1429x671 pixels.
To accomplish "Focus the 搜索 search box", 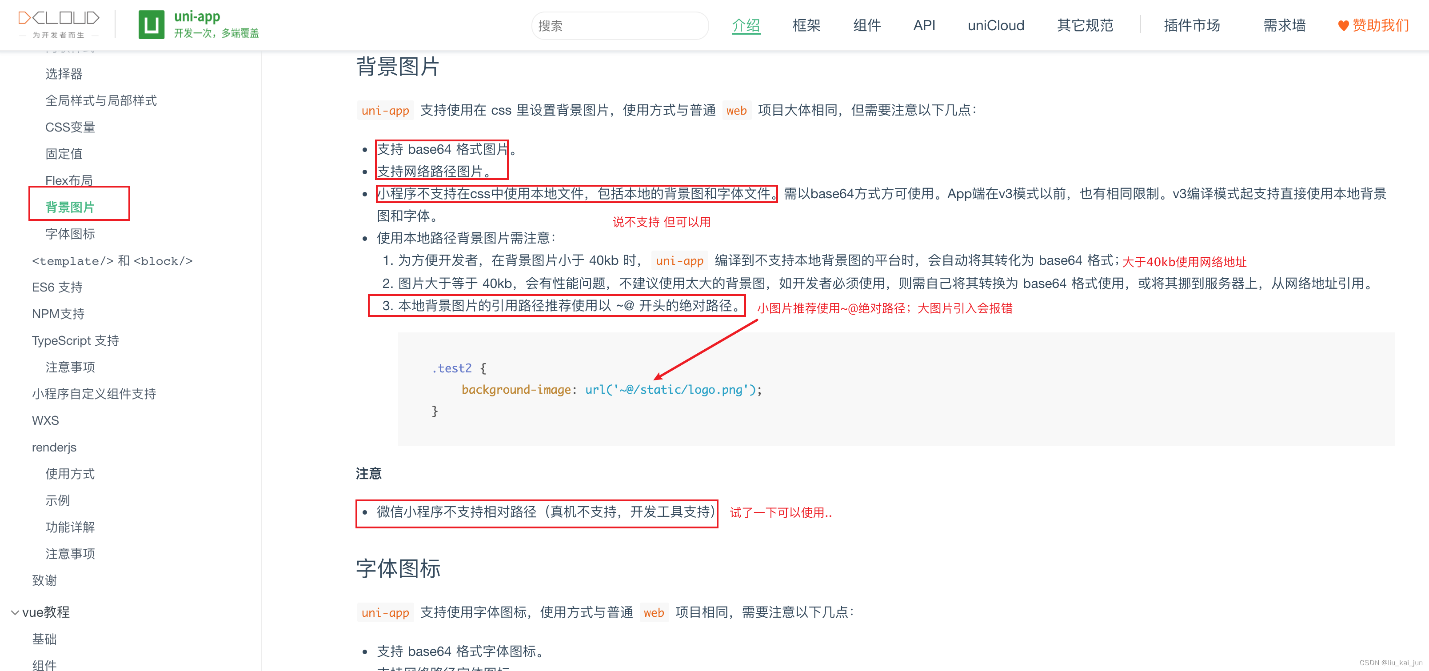I will click(x=620, y=25).
